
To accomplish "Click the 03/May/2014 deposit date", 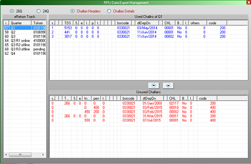I will pos(147,28).
